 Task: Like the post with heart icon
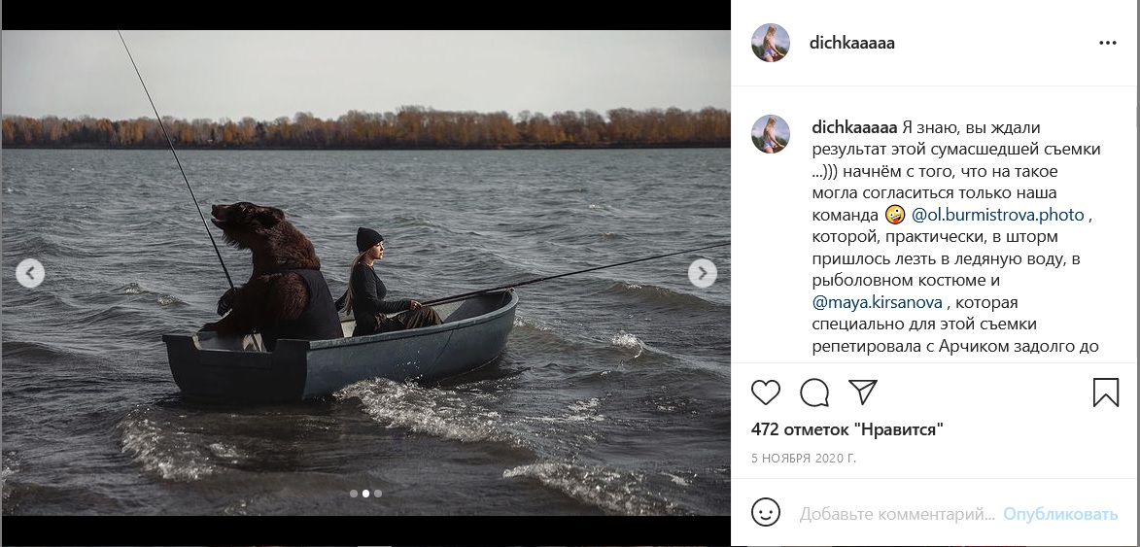pos(766,393)
